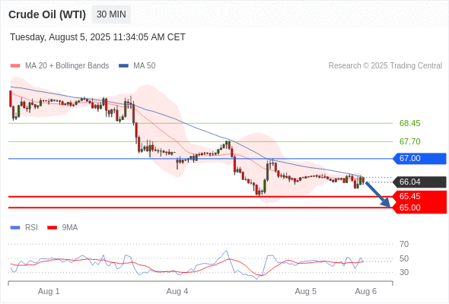This screenshot has height=304, width=449.
Task: Click the 30 MIN timeframe badge
Action: [x=111, y=14]
